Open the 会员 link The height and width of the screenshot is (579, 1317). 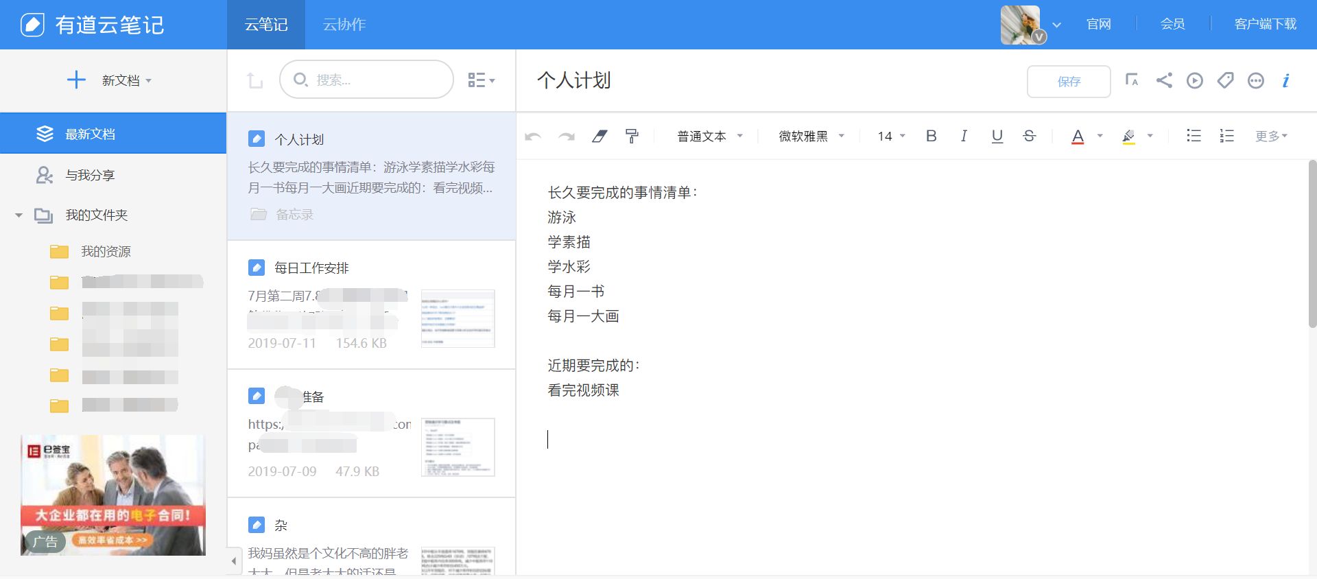click(x=1172, y=24)
